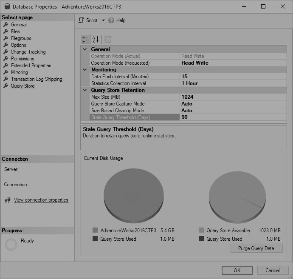Open the Options page

[x=18, y=45]
